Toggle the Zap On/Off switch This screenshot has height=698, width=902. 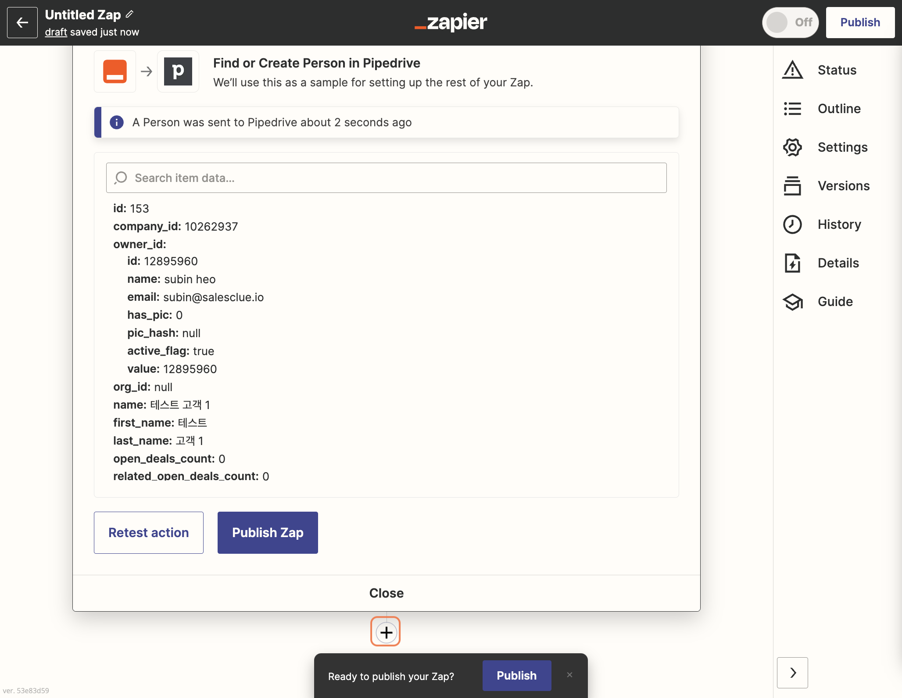click(790, 22)
